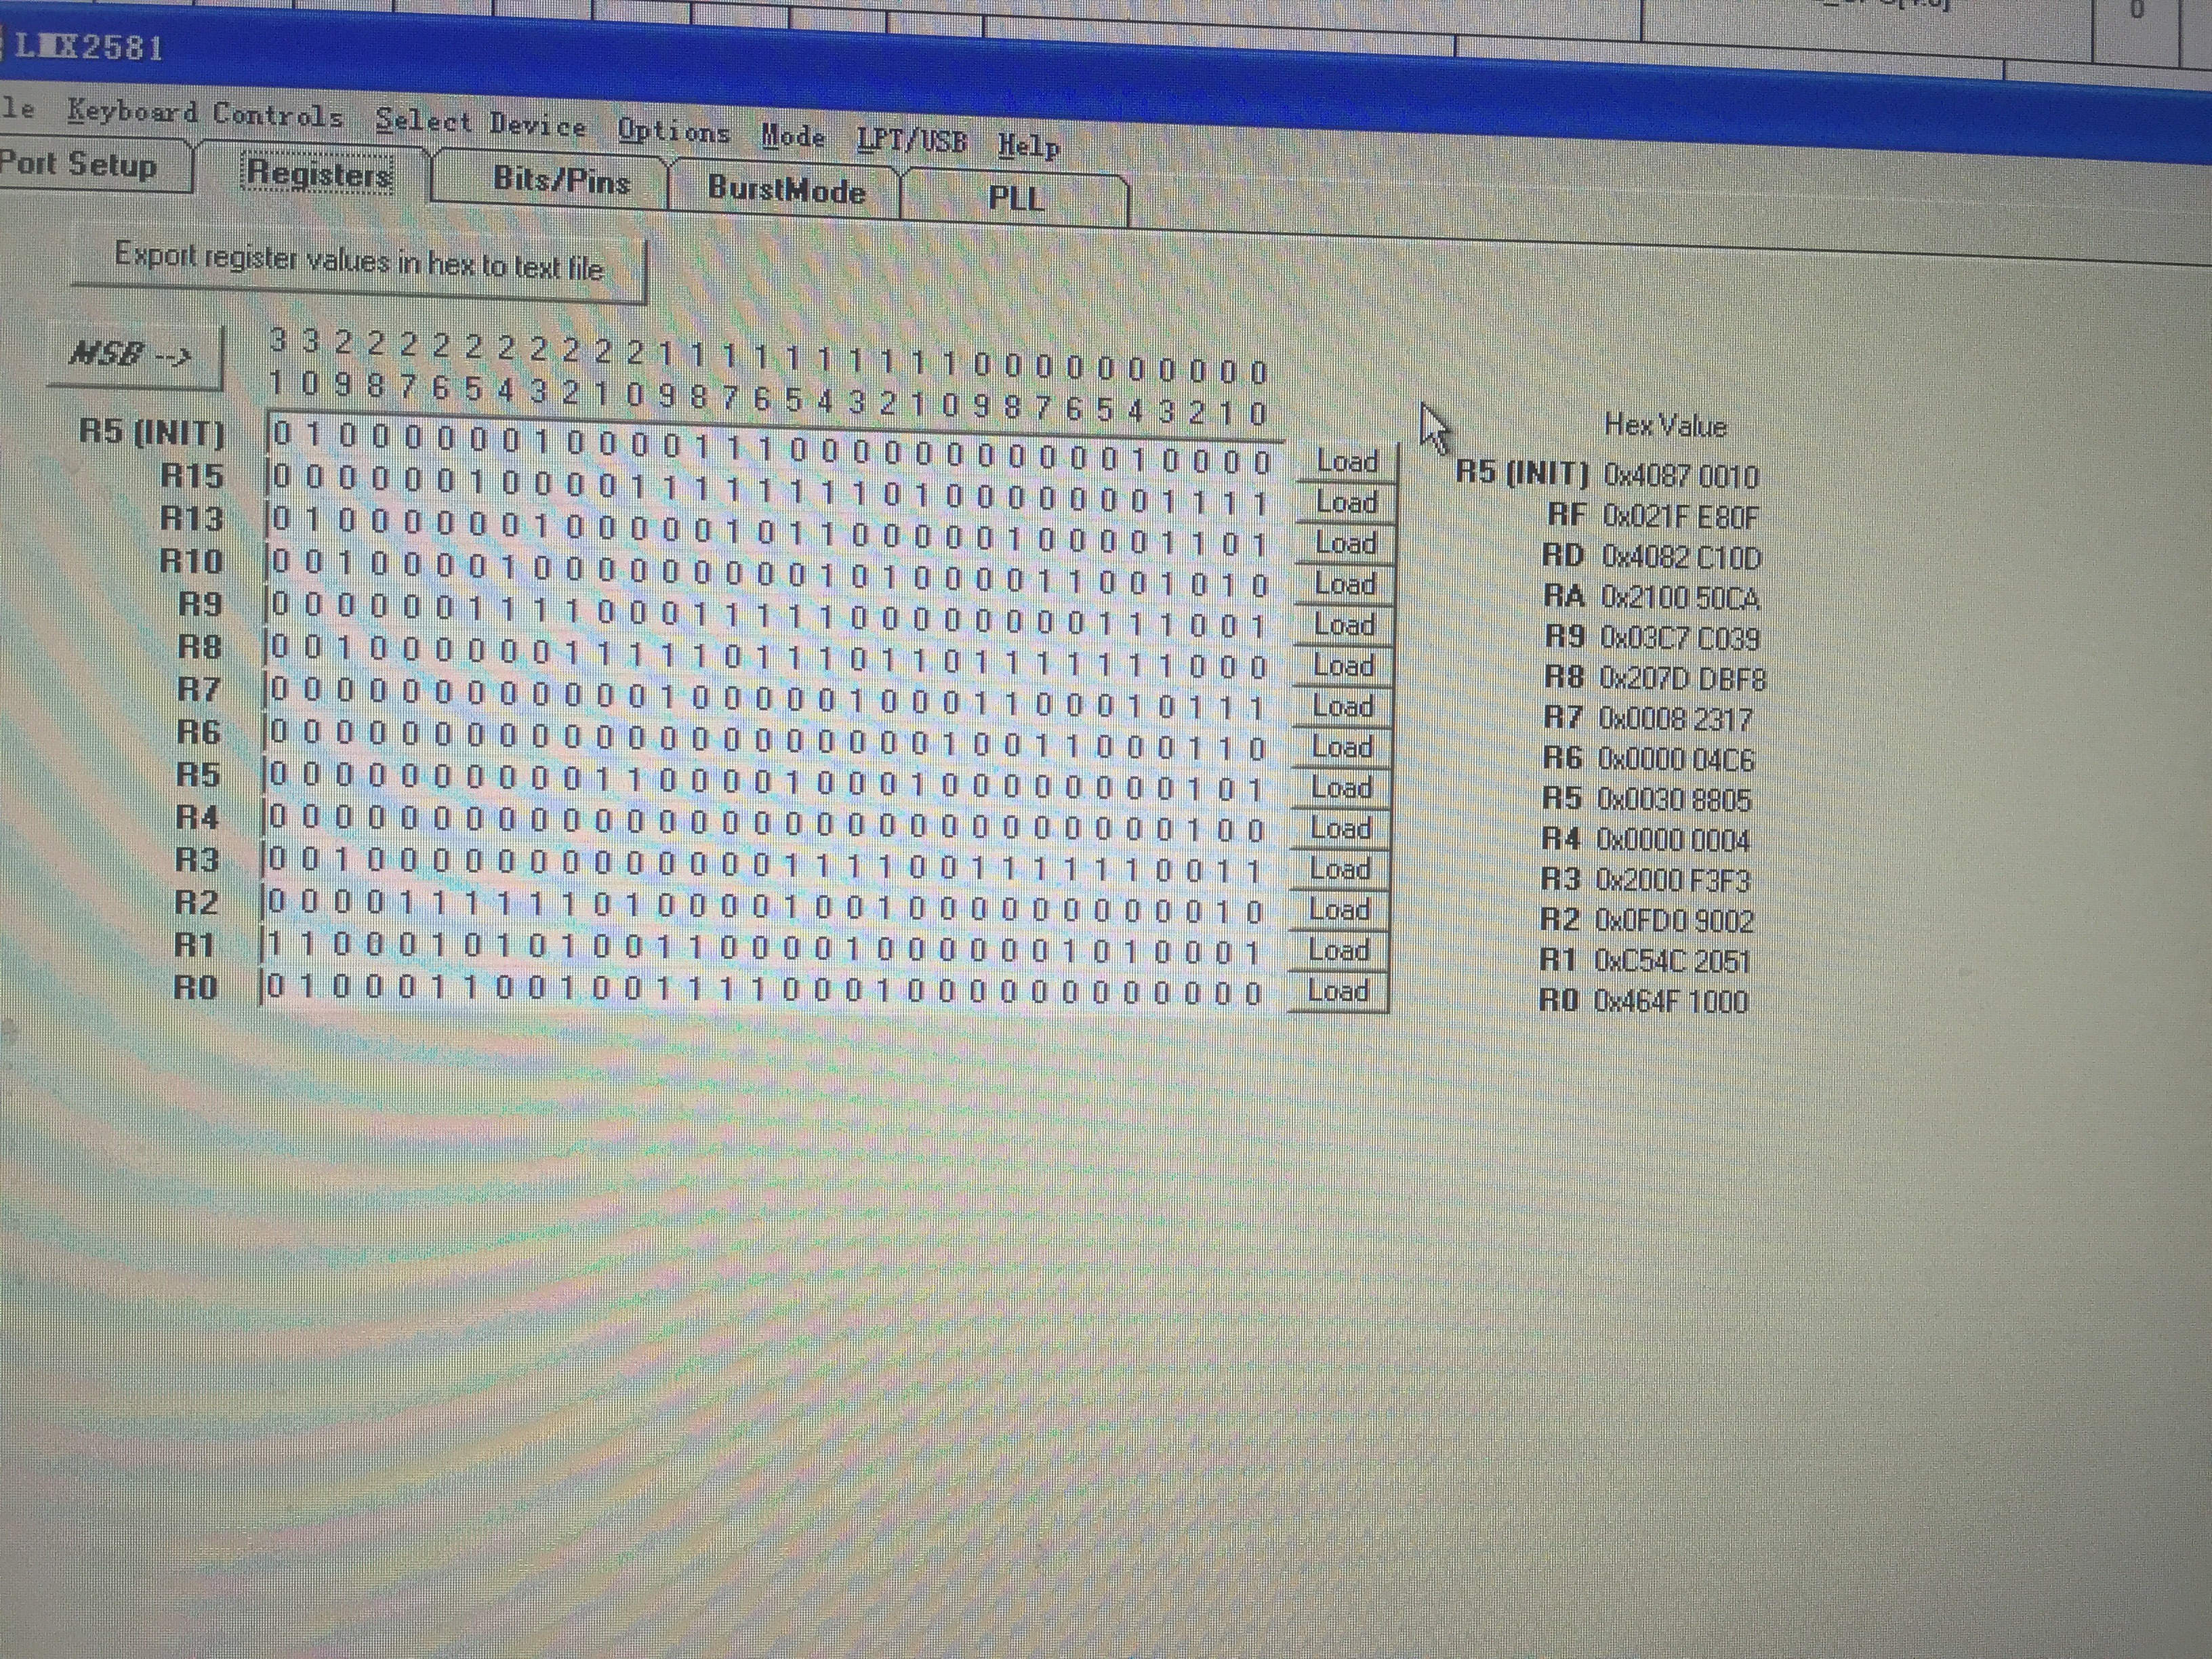Switch to the Bits/Pins tab

(x=561, y=181)
